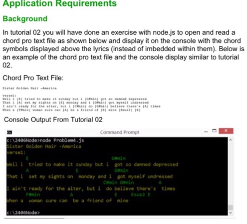Image resolution: width=247 pixels, height=224 pixels.
Task: Click the 'Sister Golden Hair -America' console line
Action: pos(44,146)
